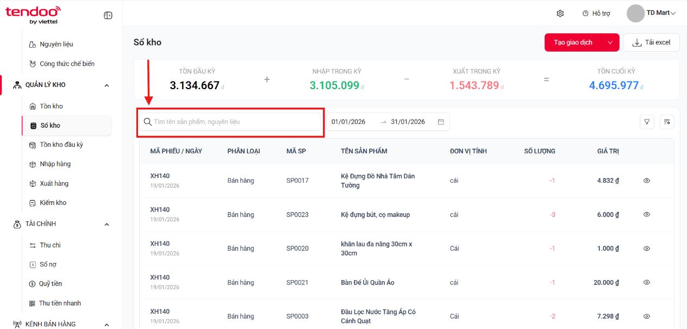Click the Hỗ trợ help icon
This screenshot has width=687, height=329.
pos(585,13)
